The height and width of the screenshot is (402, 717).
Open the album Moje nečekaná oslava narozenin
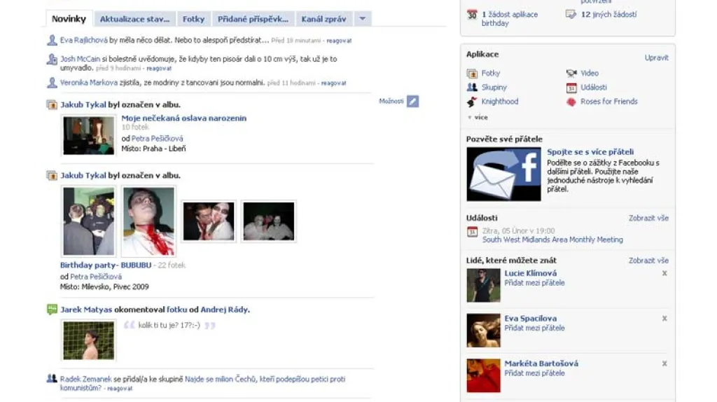pos(184,118)
